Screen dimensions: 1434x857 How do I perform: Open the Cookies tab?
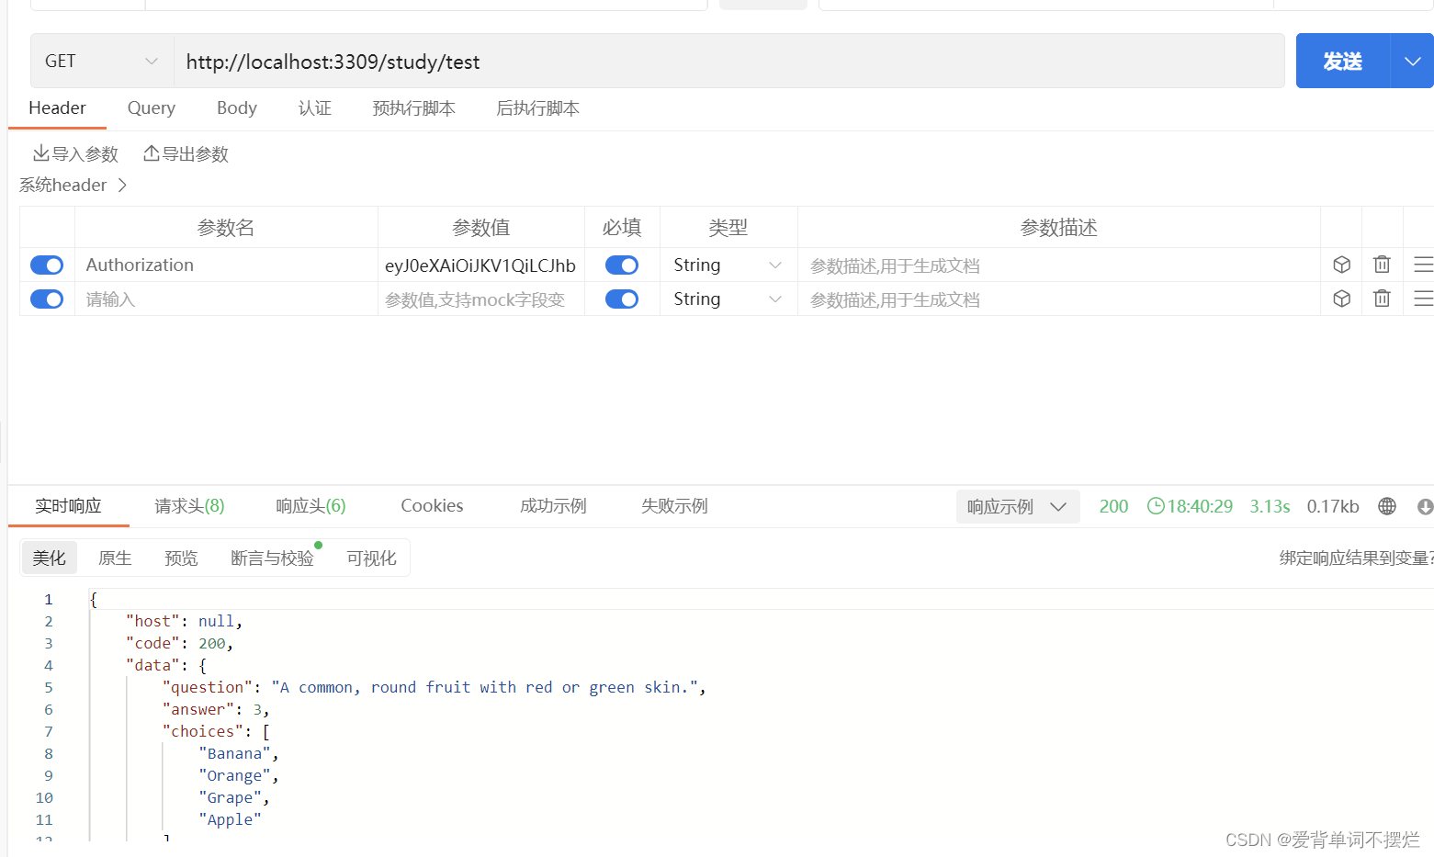click(x=432, y=506)
